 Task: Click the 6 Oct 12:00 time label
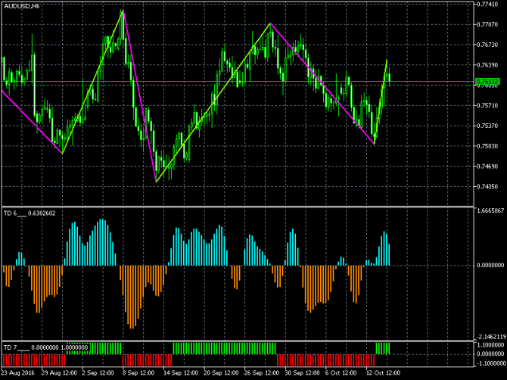[x=341, y=372]
